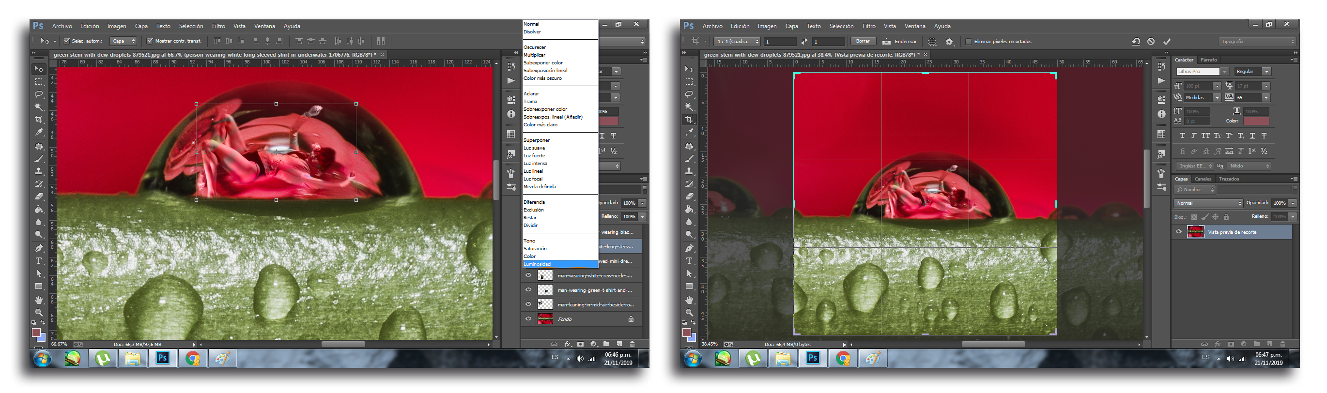Open the Imagen menu in the right window
This screenshot has height=393, width=1327.
tap(767, 26)
